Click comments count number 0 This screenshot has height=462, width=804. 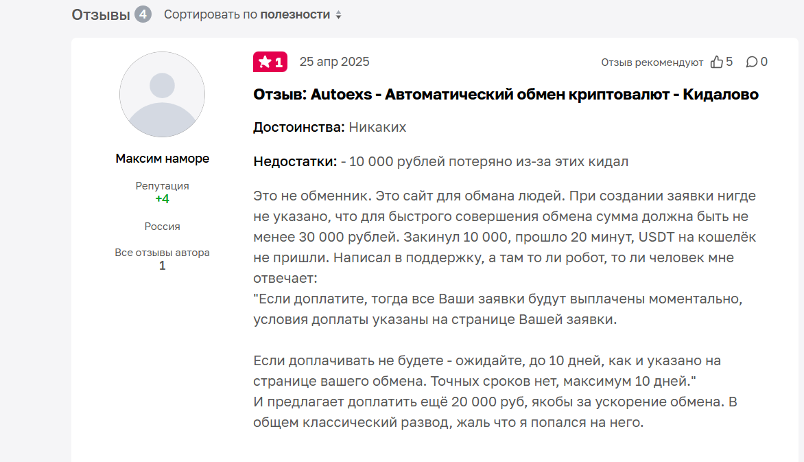764,62
